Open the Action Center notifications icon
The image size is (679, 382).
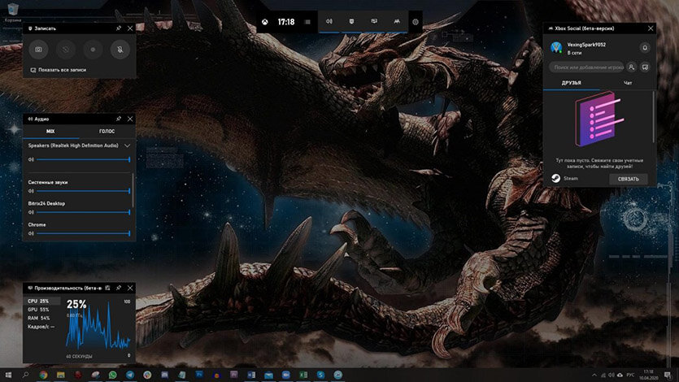668,375
